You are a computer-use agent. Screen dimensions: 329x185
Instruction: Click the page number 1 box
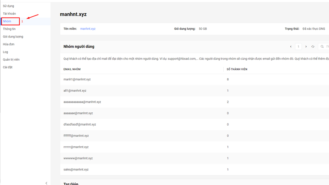298,46
